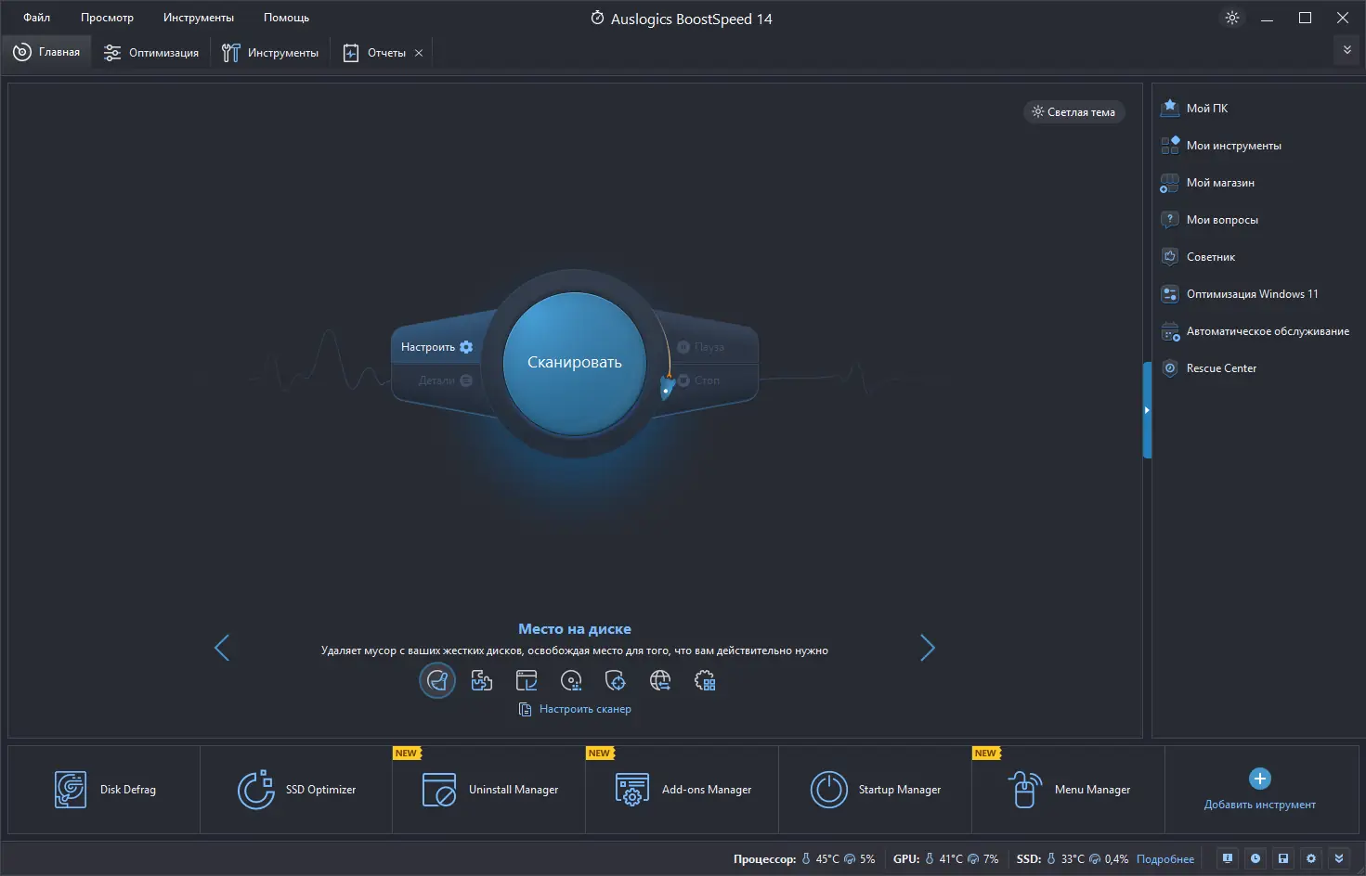This screenshot has height=876, width=1366.
Task: Launch SSD Optimizer tool
Action: pyautogui.click(x=296, y=790)
